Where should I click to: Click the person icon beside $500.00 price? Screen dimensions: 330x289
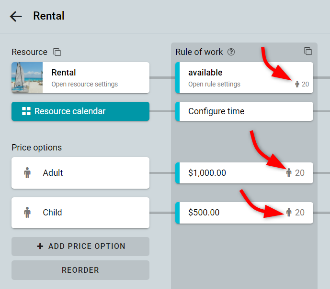pos(289,213)
